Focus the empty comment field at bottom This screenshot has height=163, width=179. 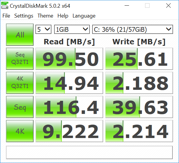point(89,152)
